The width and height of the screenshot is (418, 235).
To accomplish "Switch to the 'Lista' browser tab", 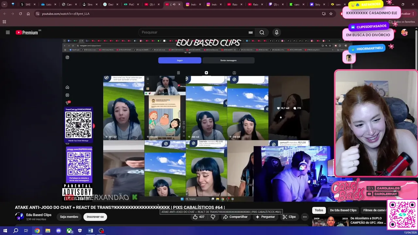I will (48, 5).
